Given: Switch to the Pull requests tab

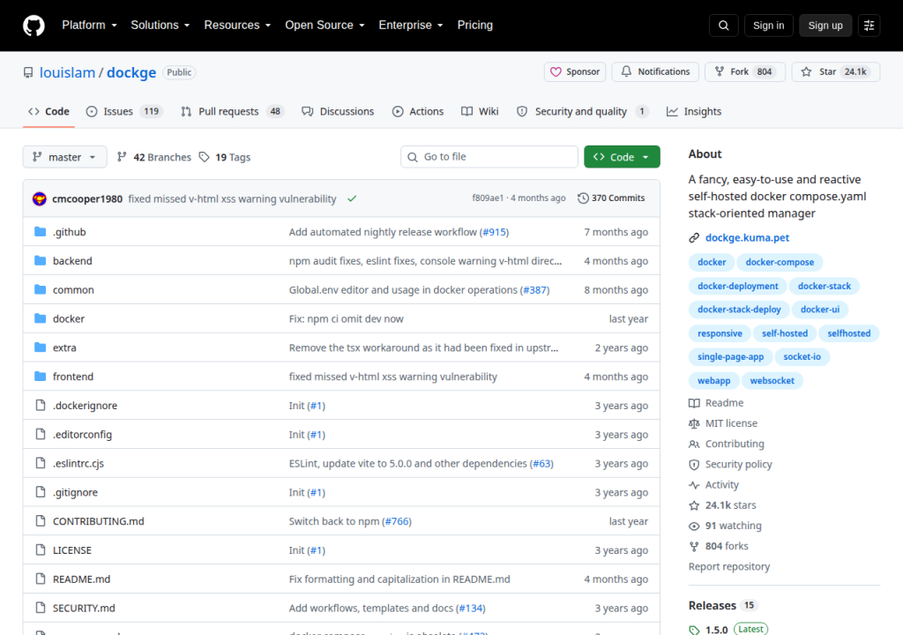Looking at the screenshot, I should (x=233, y=111).
